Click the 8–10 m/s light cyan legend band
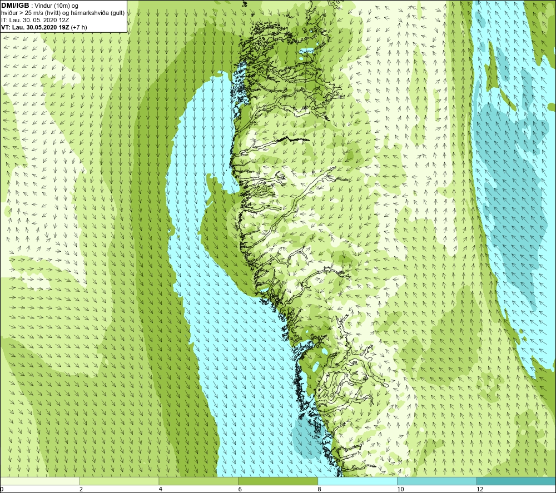The width and height of the screenshot is (556, 493). tap(358, 481)
